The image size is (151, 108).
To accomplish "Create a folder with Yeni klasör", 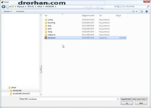I will click(x=20, y=11).
